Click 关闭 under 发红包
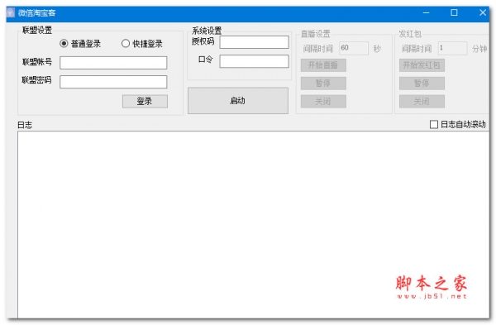This screenshot has width=496, height=325. click(x=422, y=101)
